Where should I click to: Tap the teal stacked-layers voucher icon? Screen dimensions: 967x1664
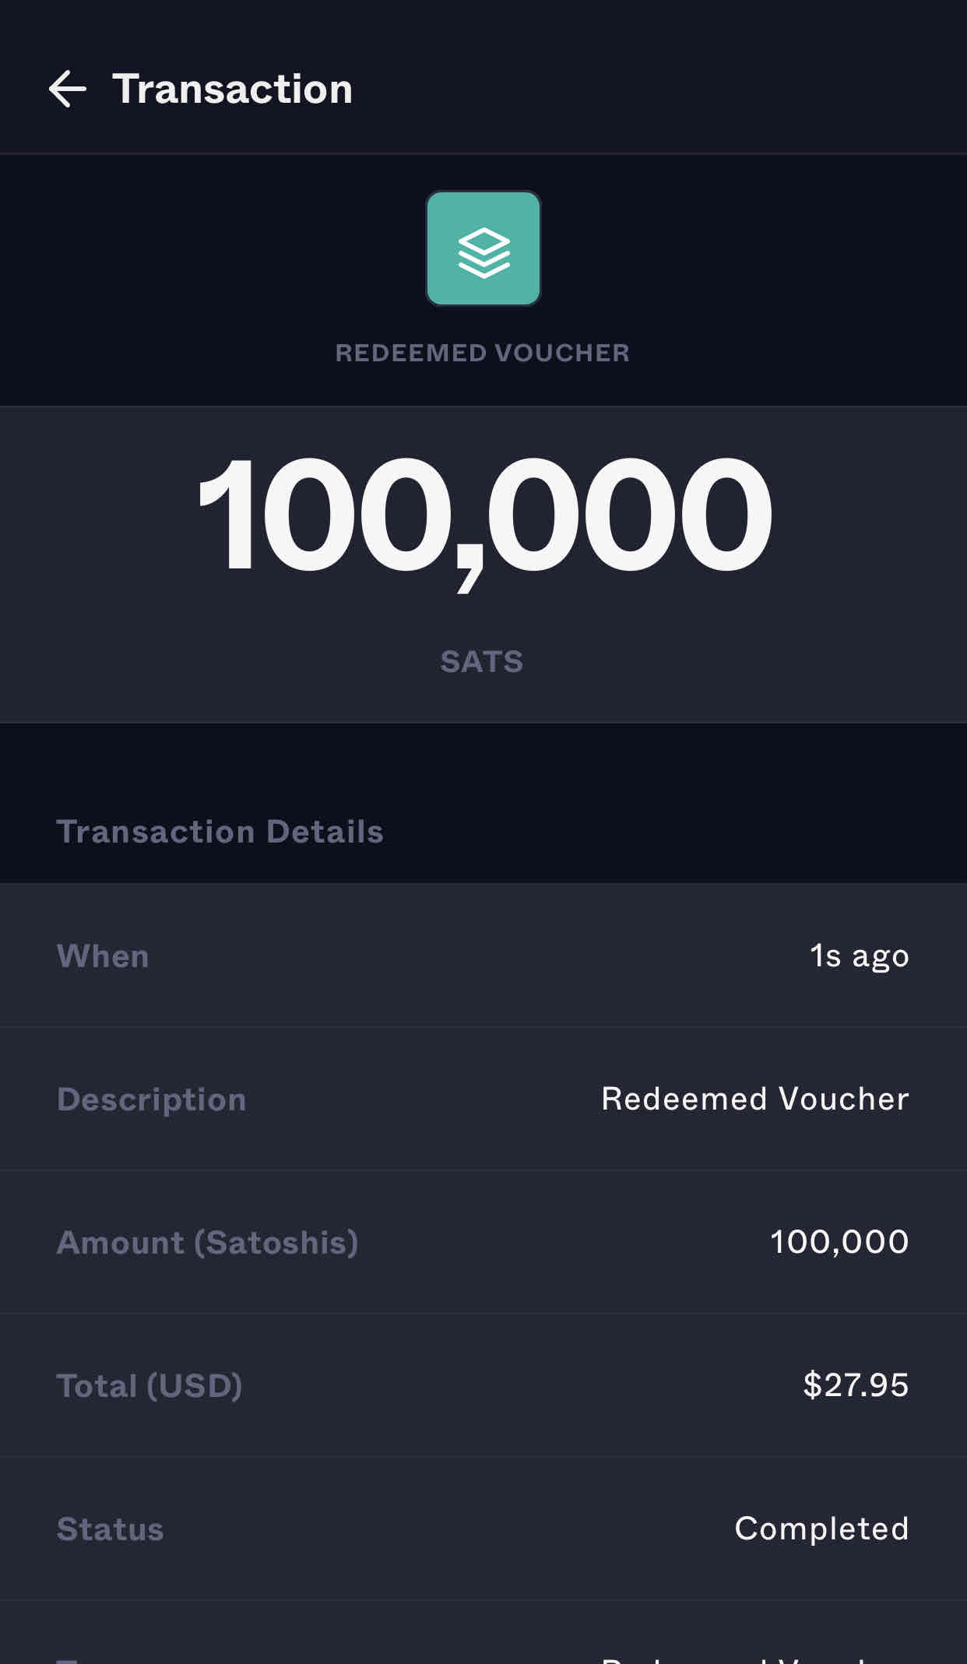483,248
